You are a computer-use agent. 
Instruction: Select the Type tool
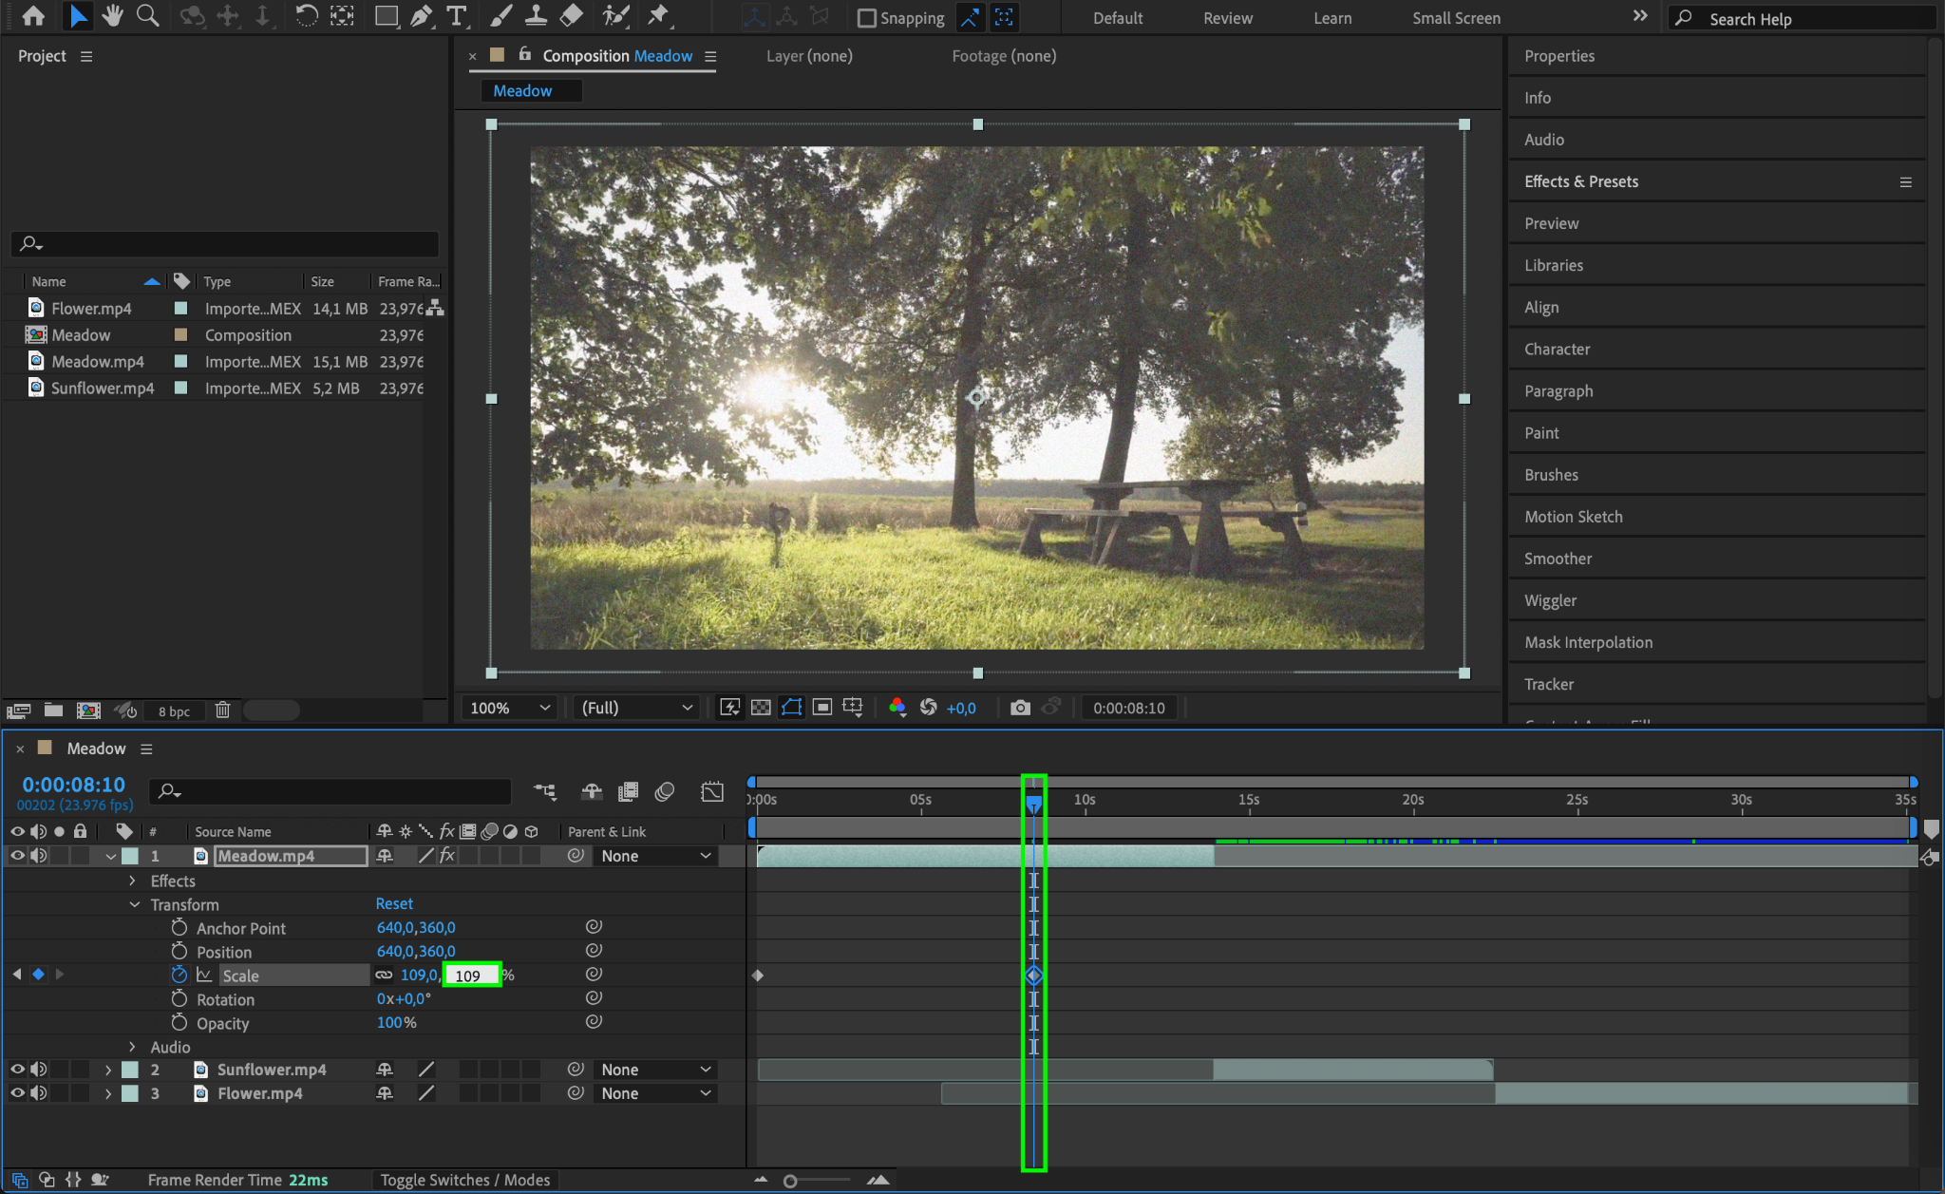tap(457, 16)
